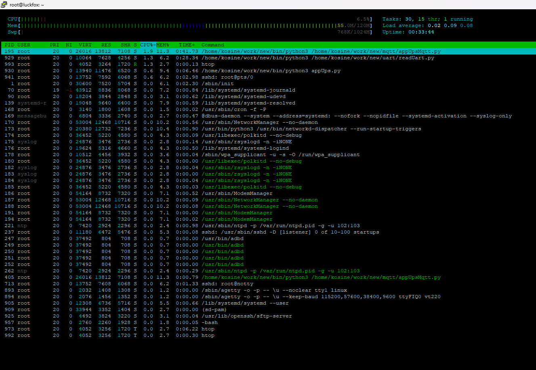
Task: Sort by the TIME+ column header
Action: tap(187, 45)
